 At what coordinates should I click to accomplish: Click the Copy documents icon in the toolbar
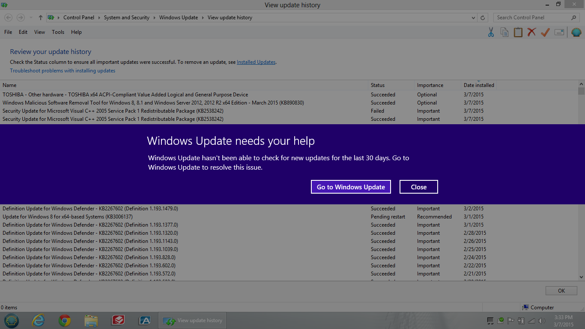pyautogui.click(x=504, y=32)
